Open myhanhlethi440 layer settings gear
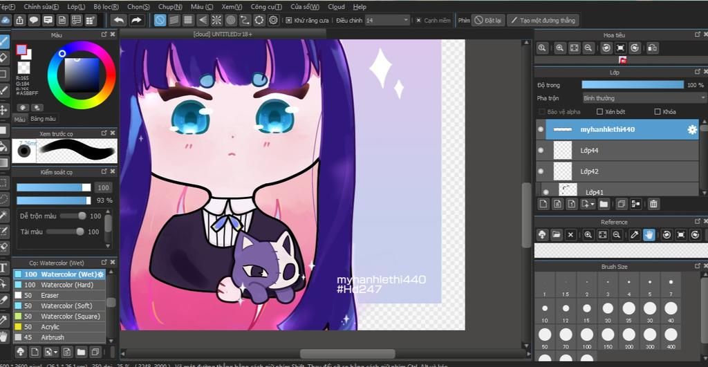The width and height of the screenshot is (708, 367). [691, 129]
